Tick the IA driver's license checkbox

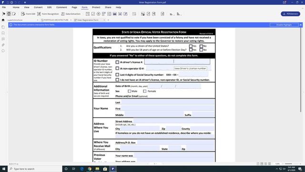[x=117, y=62]
